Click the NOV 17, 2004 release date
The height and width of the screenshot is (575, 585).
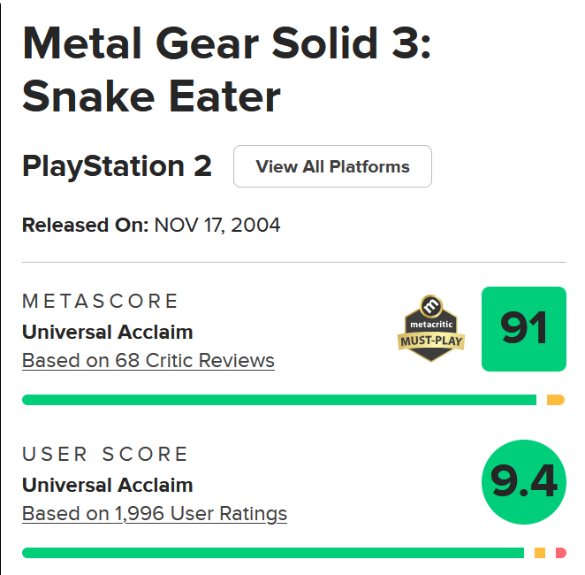(217, 225)
